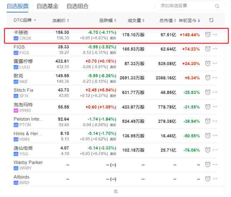Switch to 自选组合 tab
The image size is (231, 197).
tap(78, 6)
